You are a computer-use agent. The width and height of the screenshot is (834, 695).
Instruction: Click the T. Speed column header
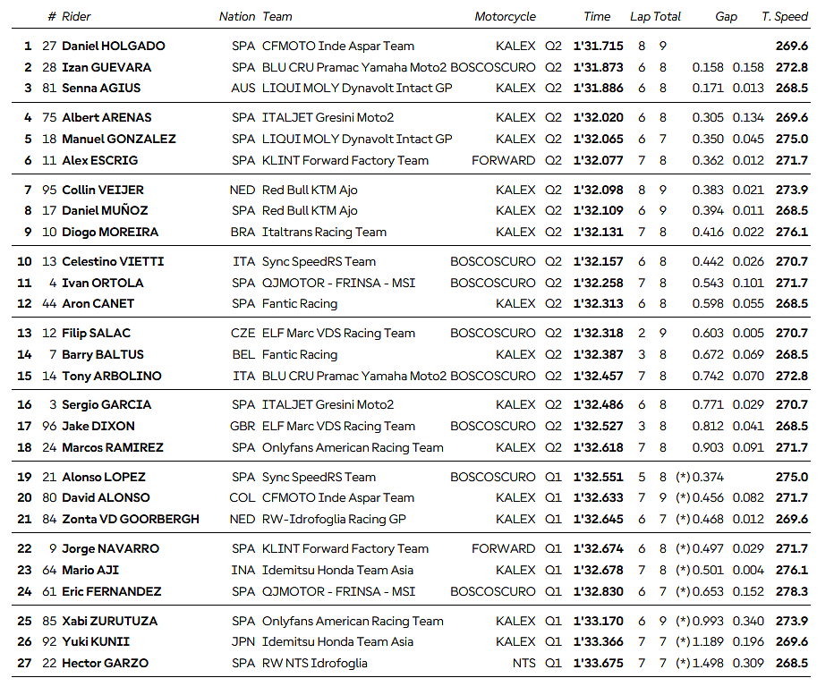pos(785,16)
